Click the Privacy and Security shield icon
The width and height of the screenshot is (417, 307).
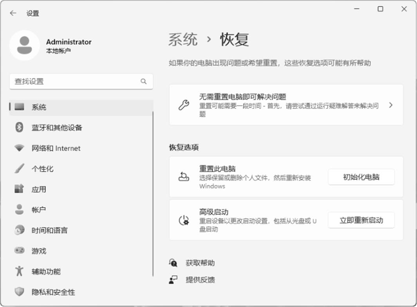pyautogui.click(x=19, y=292)
